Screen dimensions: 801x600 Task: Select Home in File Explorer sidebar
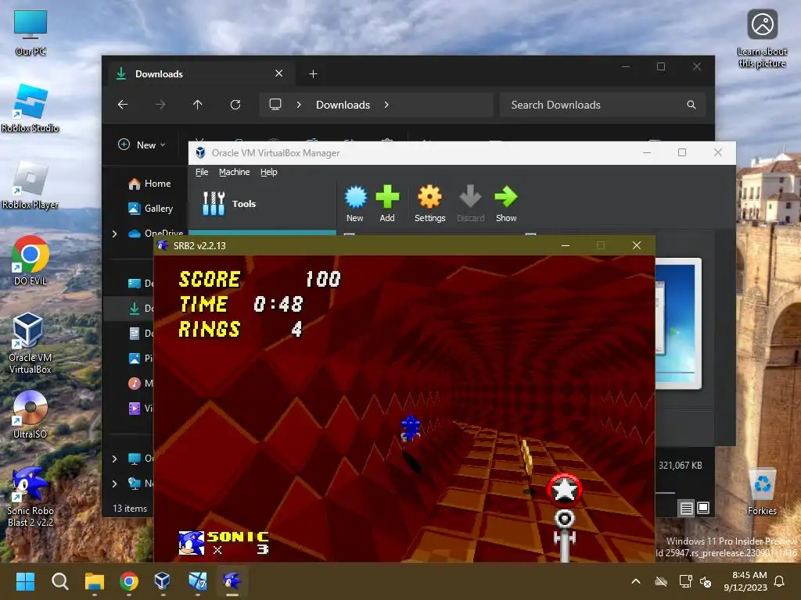pos(149,184)
